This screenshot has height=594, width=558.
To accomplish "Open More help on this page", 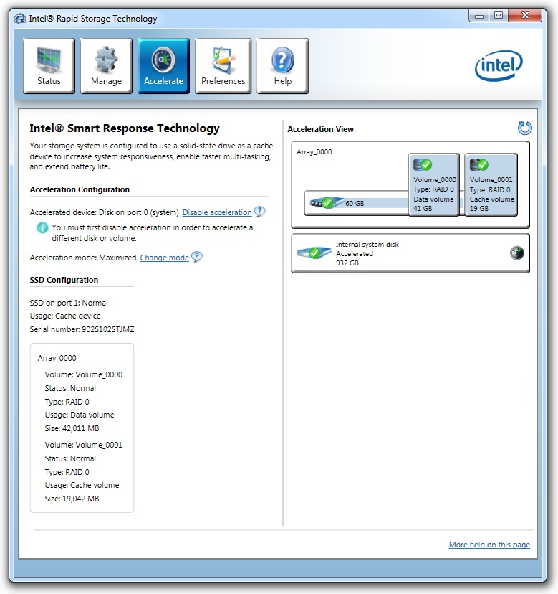I will pyautogui.click(x=489, y=544).
